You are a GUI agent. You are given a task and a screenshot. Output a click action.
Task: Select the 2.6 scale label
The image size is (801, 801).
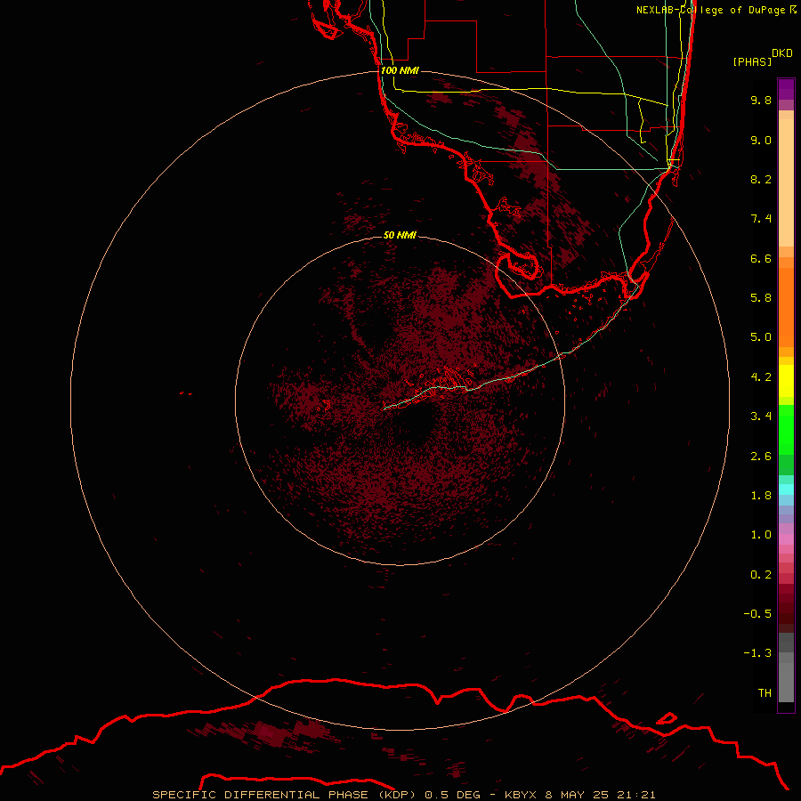[761, 457]
